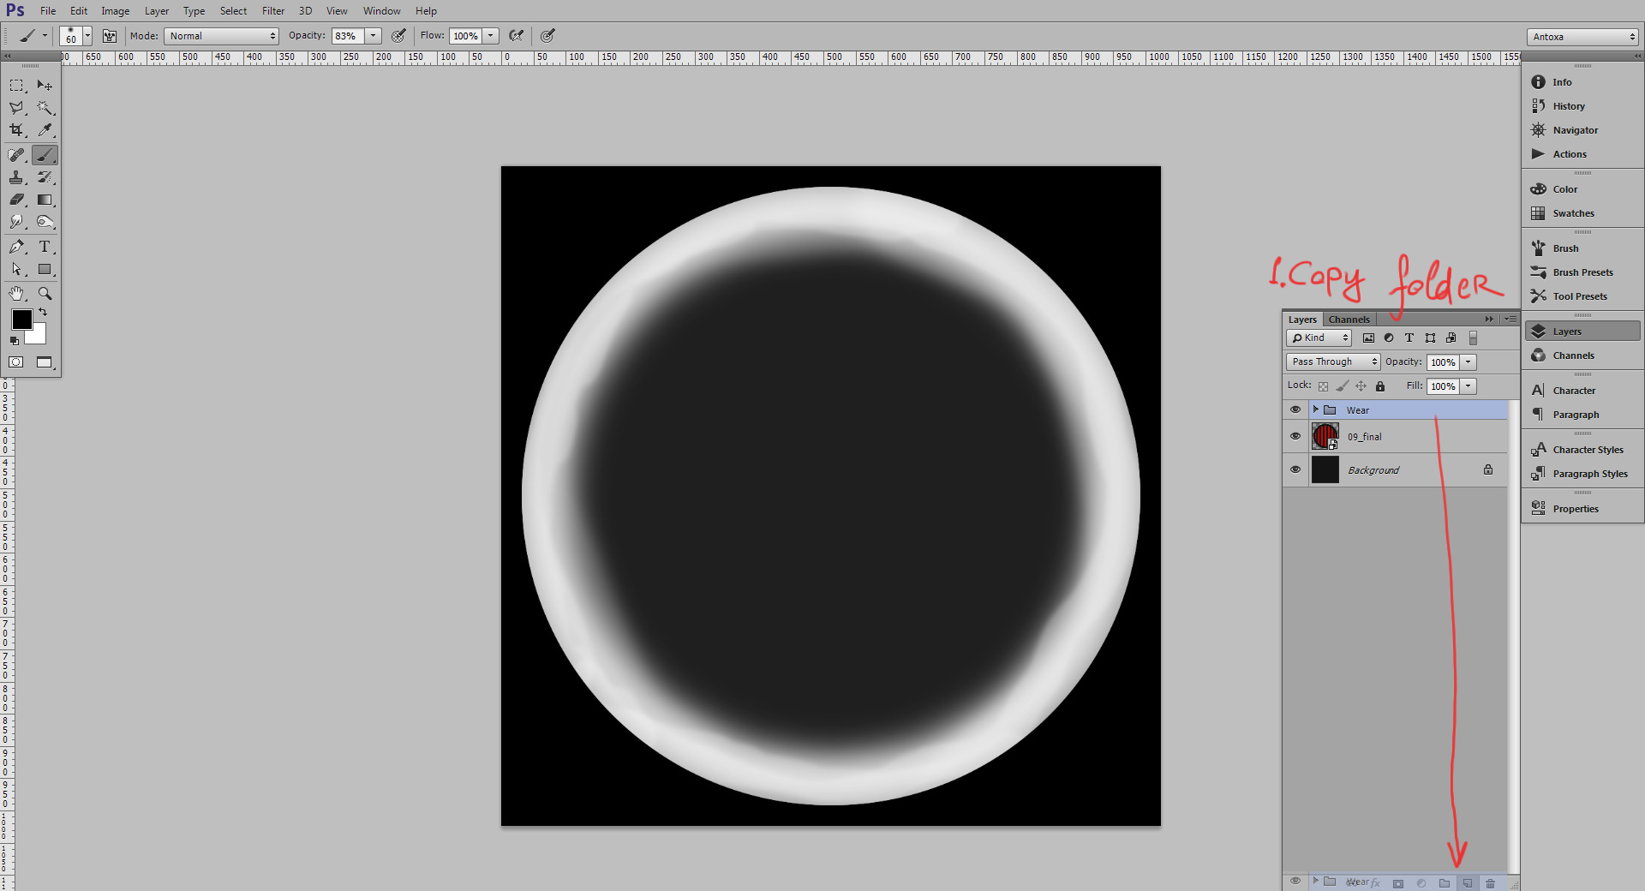The width and height of the screenshot is (1645, 891).
Task: Select the Rectangle shape tool
Action: point(45,269)
